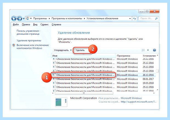Sort by the Программа column header
The image size is (170, 120).
click(x=129, y=56)
